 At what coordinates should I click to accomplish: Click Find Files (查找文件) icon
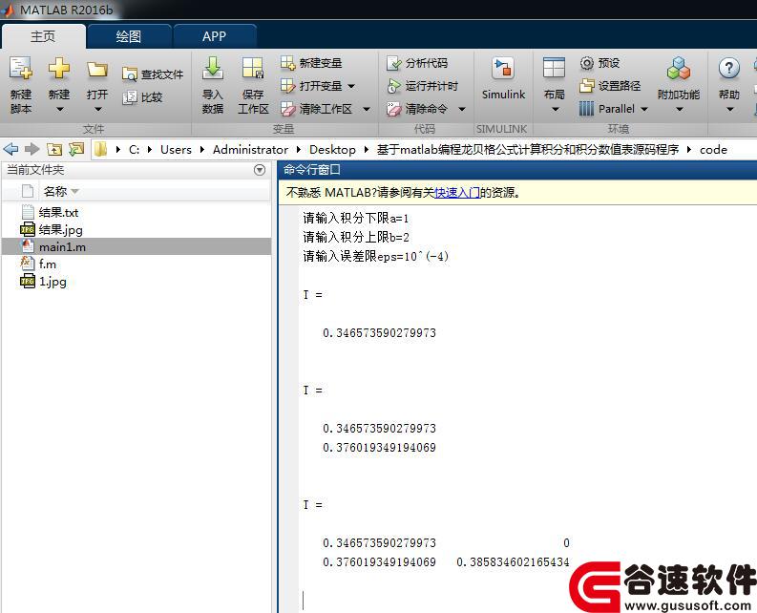[130, 74]
